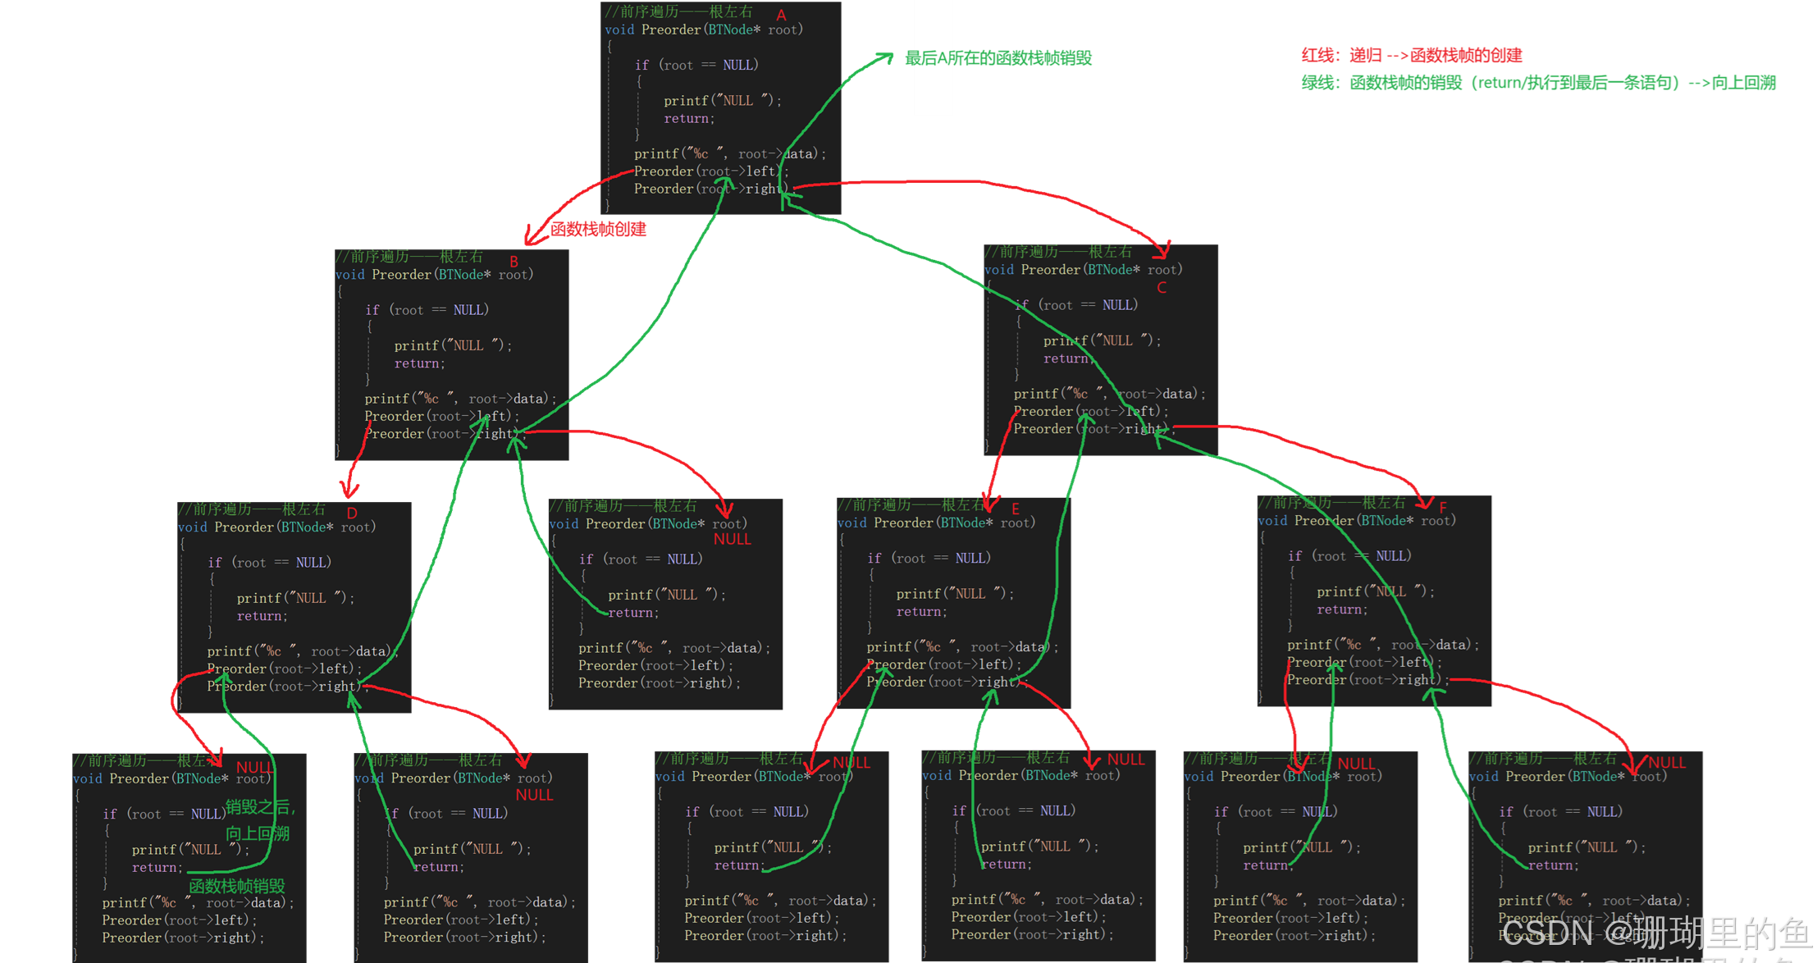Click the red letter F label
The height and width of the screenshot is (963, 1817).
(x=1443, y=507)
